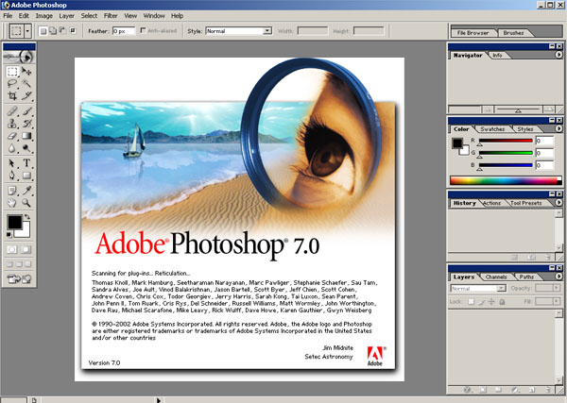Open the Filter menu
The height and width of the screenshot is (403, 567).
coord(111,16)
